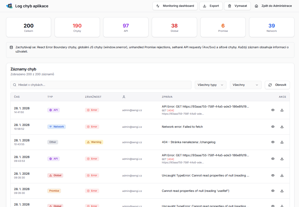This screenshot has height=207, width=299.
Task: Refresh the records with Obnovit
Action: pyautogui.click(x=277, y=85)
